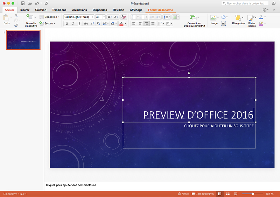280x197 pixels.
Task: Click the Save icon in title bar
Action: pyautogui.click(x=23, y=3)
